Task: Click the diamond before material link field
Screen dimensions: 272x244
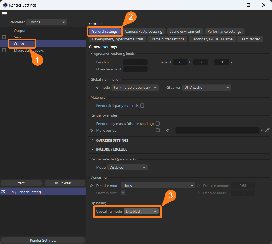Action: 168,130
